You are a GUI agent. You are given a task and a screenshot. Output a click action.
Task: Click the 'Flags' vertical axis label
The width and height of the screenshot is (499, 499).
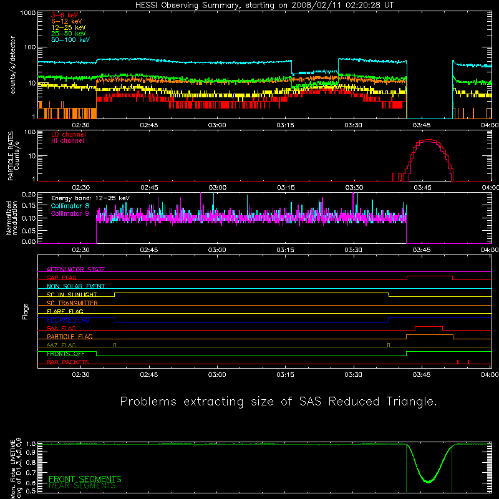coord(25,311)
